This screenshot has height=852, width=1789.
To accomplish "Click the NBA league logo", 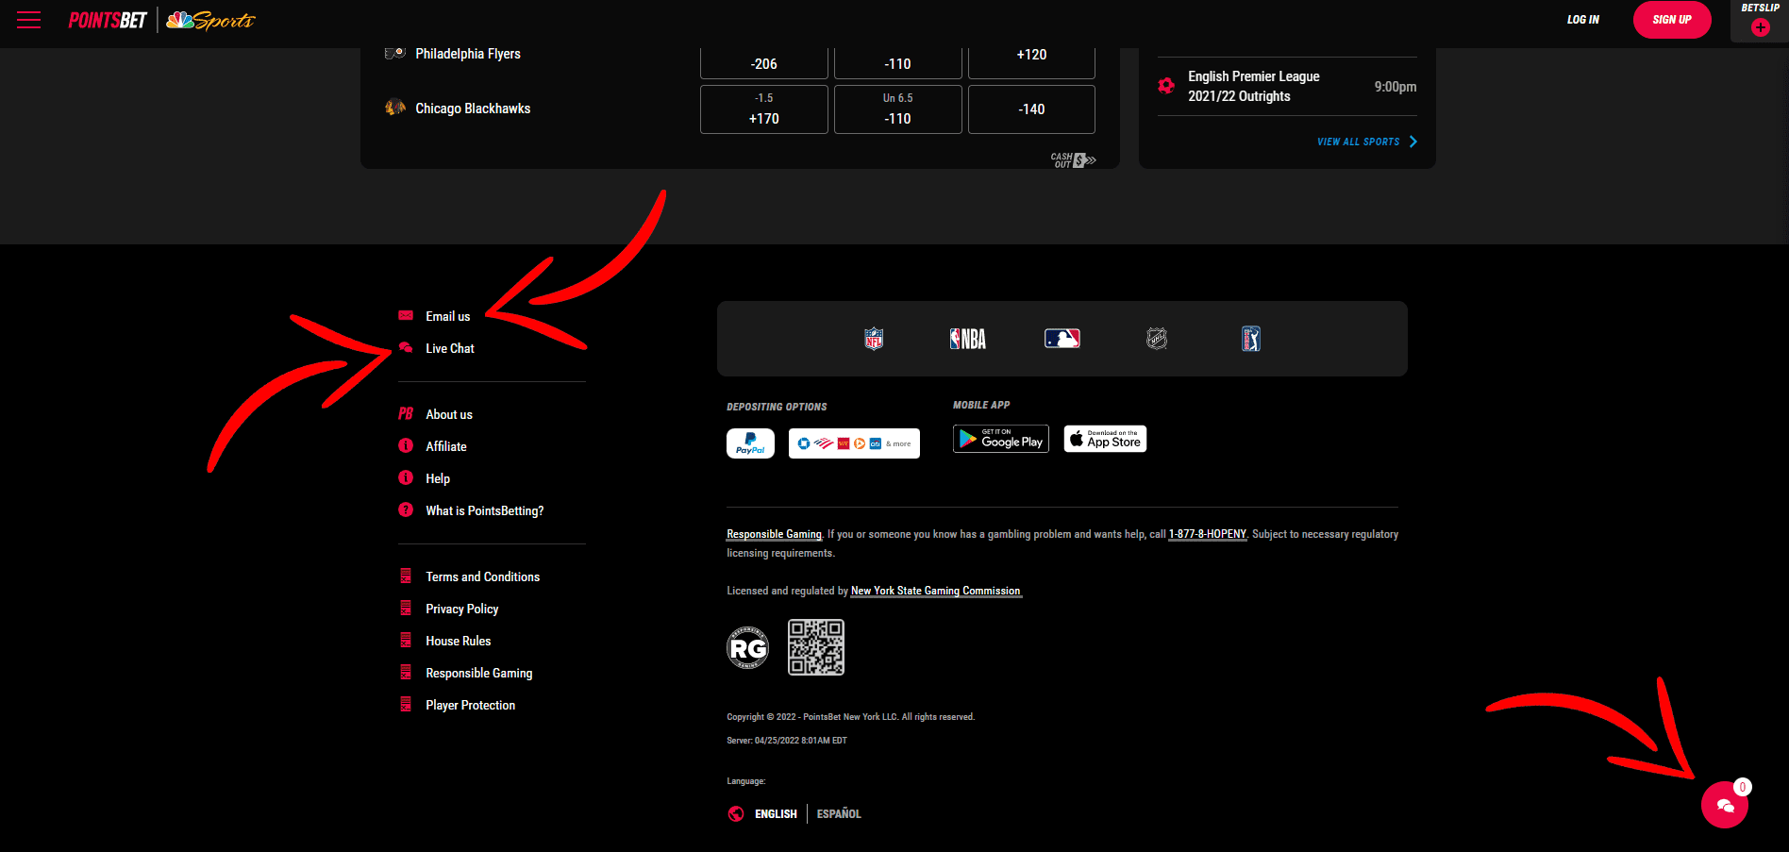I will point(968,339).
